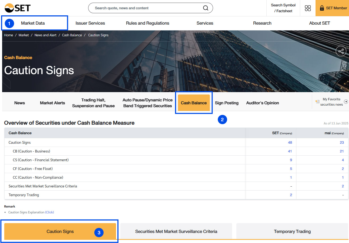Screen dimensions: 349x243
Task: Go to Home breadcrumb
Action: click(8, 35)
